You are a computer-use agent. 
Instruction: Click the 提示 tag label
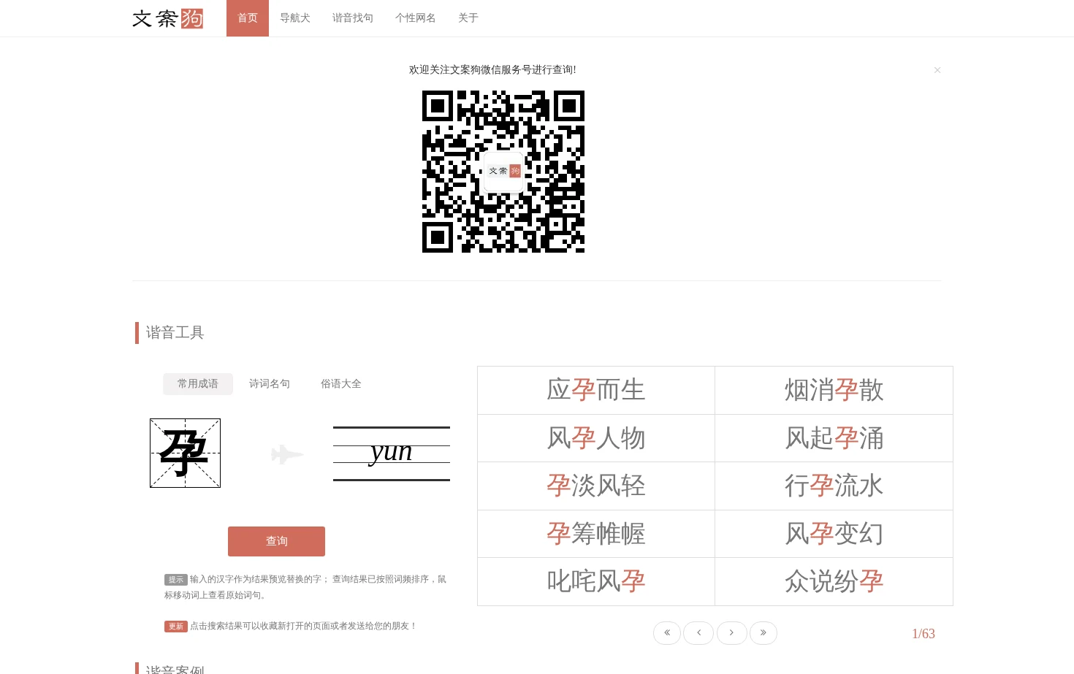[176, 580]
